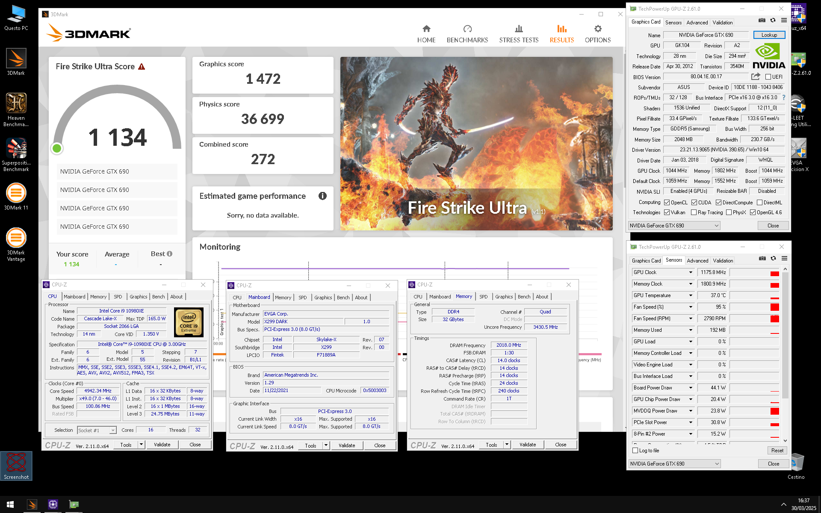Toggle CUDA checkbox in GPU-Z

(694, 203)
